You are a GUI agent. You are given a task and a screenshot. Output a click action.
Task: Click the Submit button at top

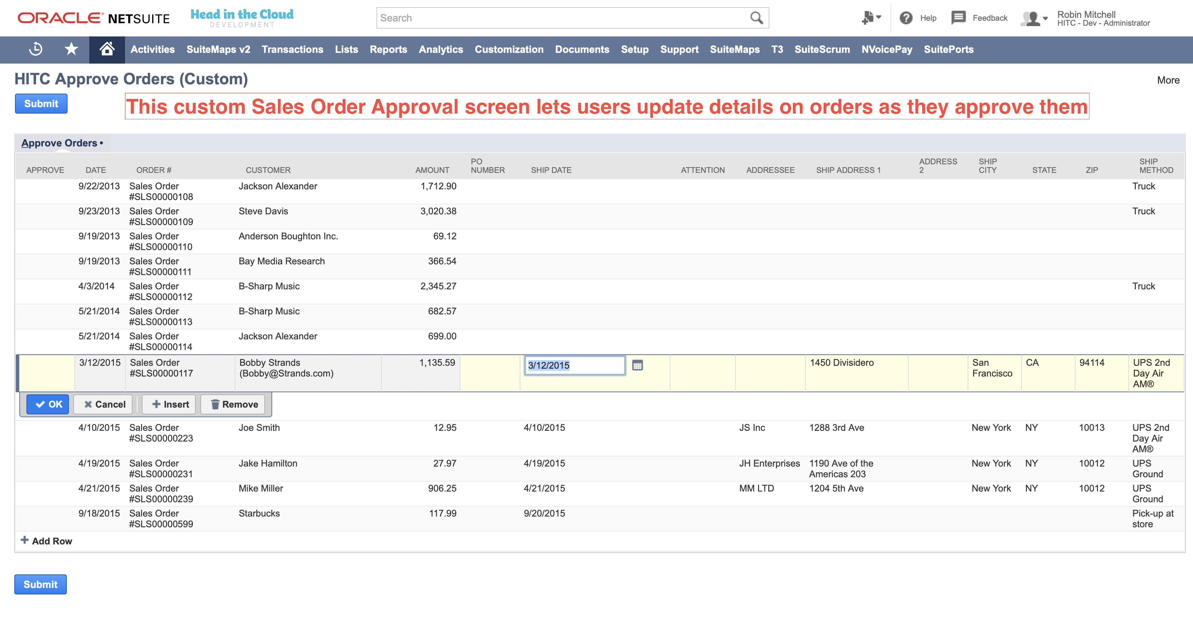pyautogui.click(x=41, y=103)
